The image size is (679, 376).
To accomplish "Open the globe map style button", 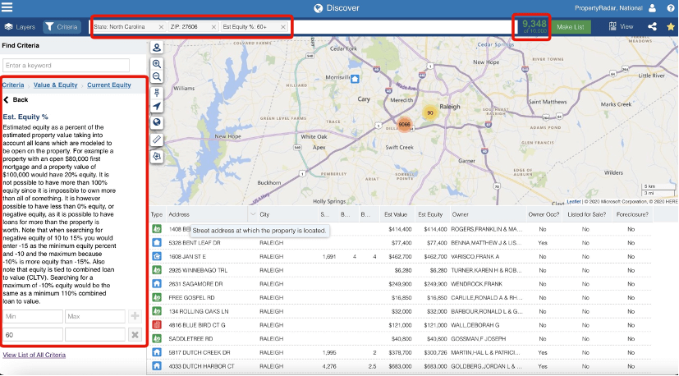I will pyautogui.click(x=157, y=122).
